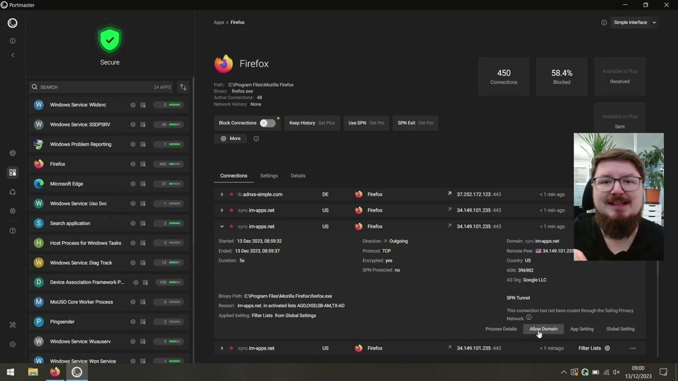
Task: Click the SPN tunnel info icon
Action: pyautogui.click(x=529, y=317)
